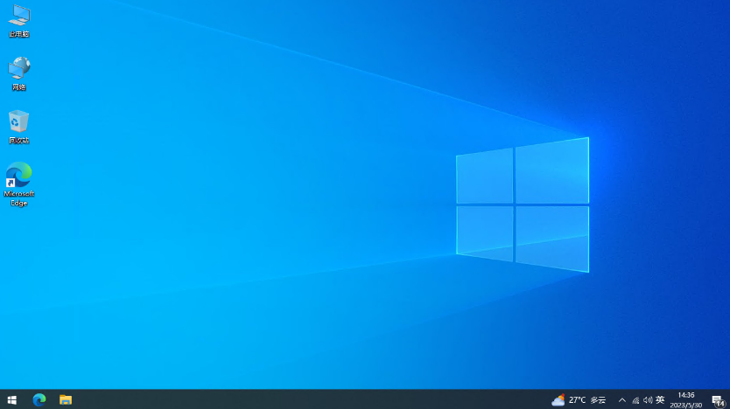The image size is (730, 409).
Task: Expand the hidden tray icons chevron
Action: coord(622,400)
